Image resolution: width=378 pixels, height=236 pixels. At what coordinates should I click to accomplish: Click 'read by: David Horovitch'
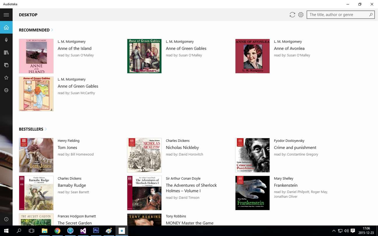(184, 154)
